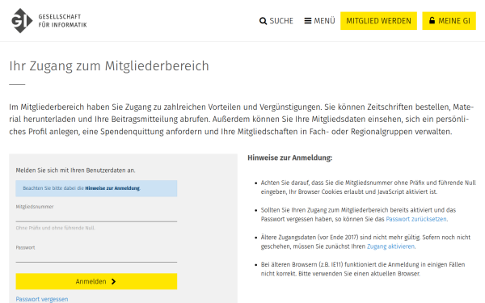Click the bold Hinweise zur Anmeldung link
Screen dimensions: 485x303
112,188
